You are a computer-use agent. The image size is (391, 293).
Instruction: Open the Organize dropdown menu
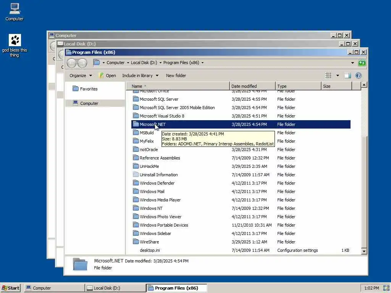(x=81, y=76)
